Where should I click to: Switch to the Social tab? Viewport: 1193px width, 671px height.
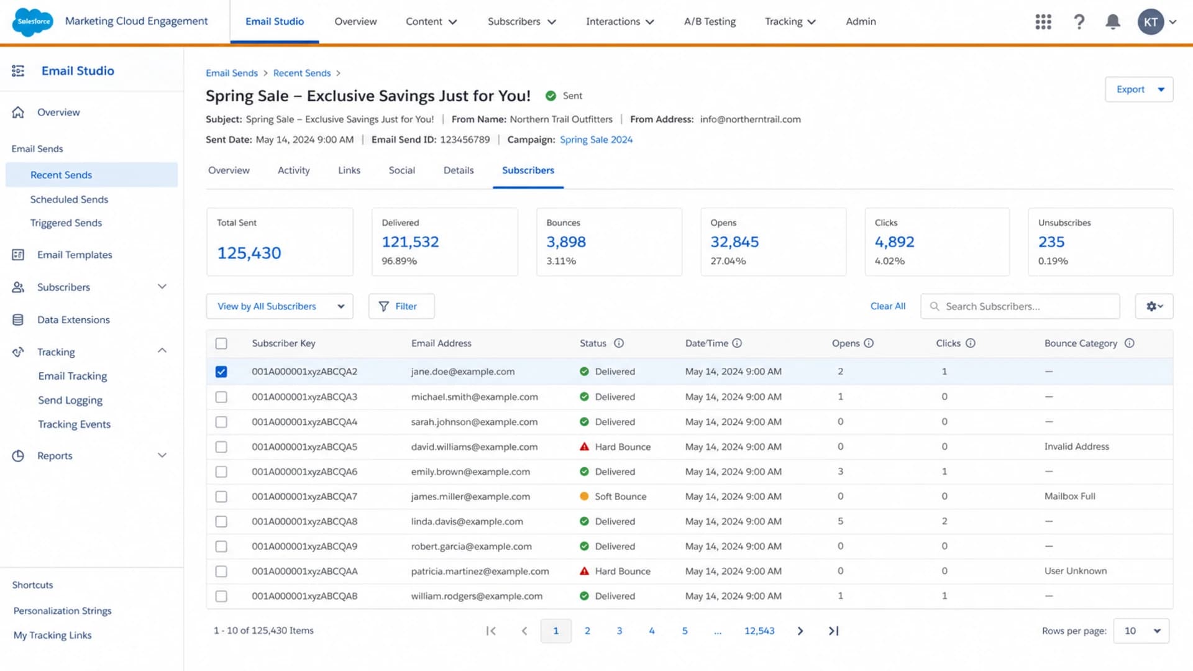coord(401,170)
